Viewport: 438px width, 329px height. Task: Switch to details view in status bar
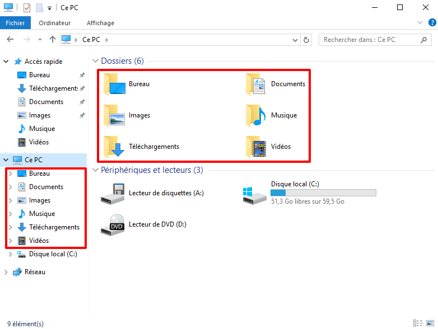pos(418,323)
